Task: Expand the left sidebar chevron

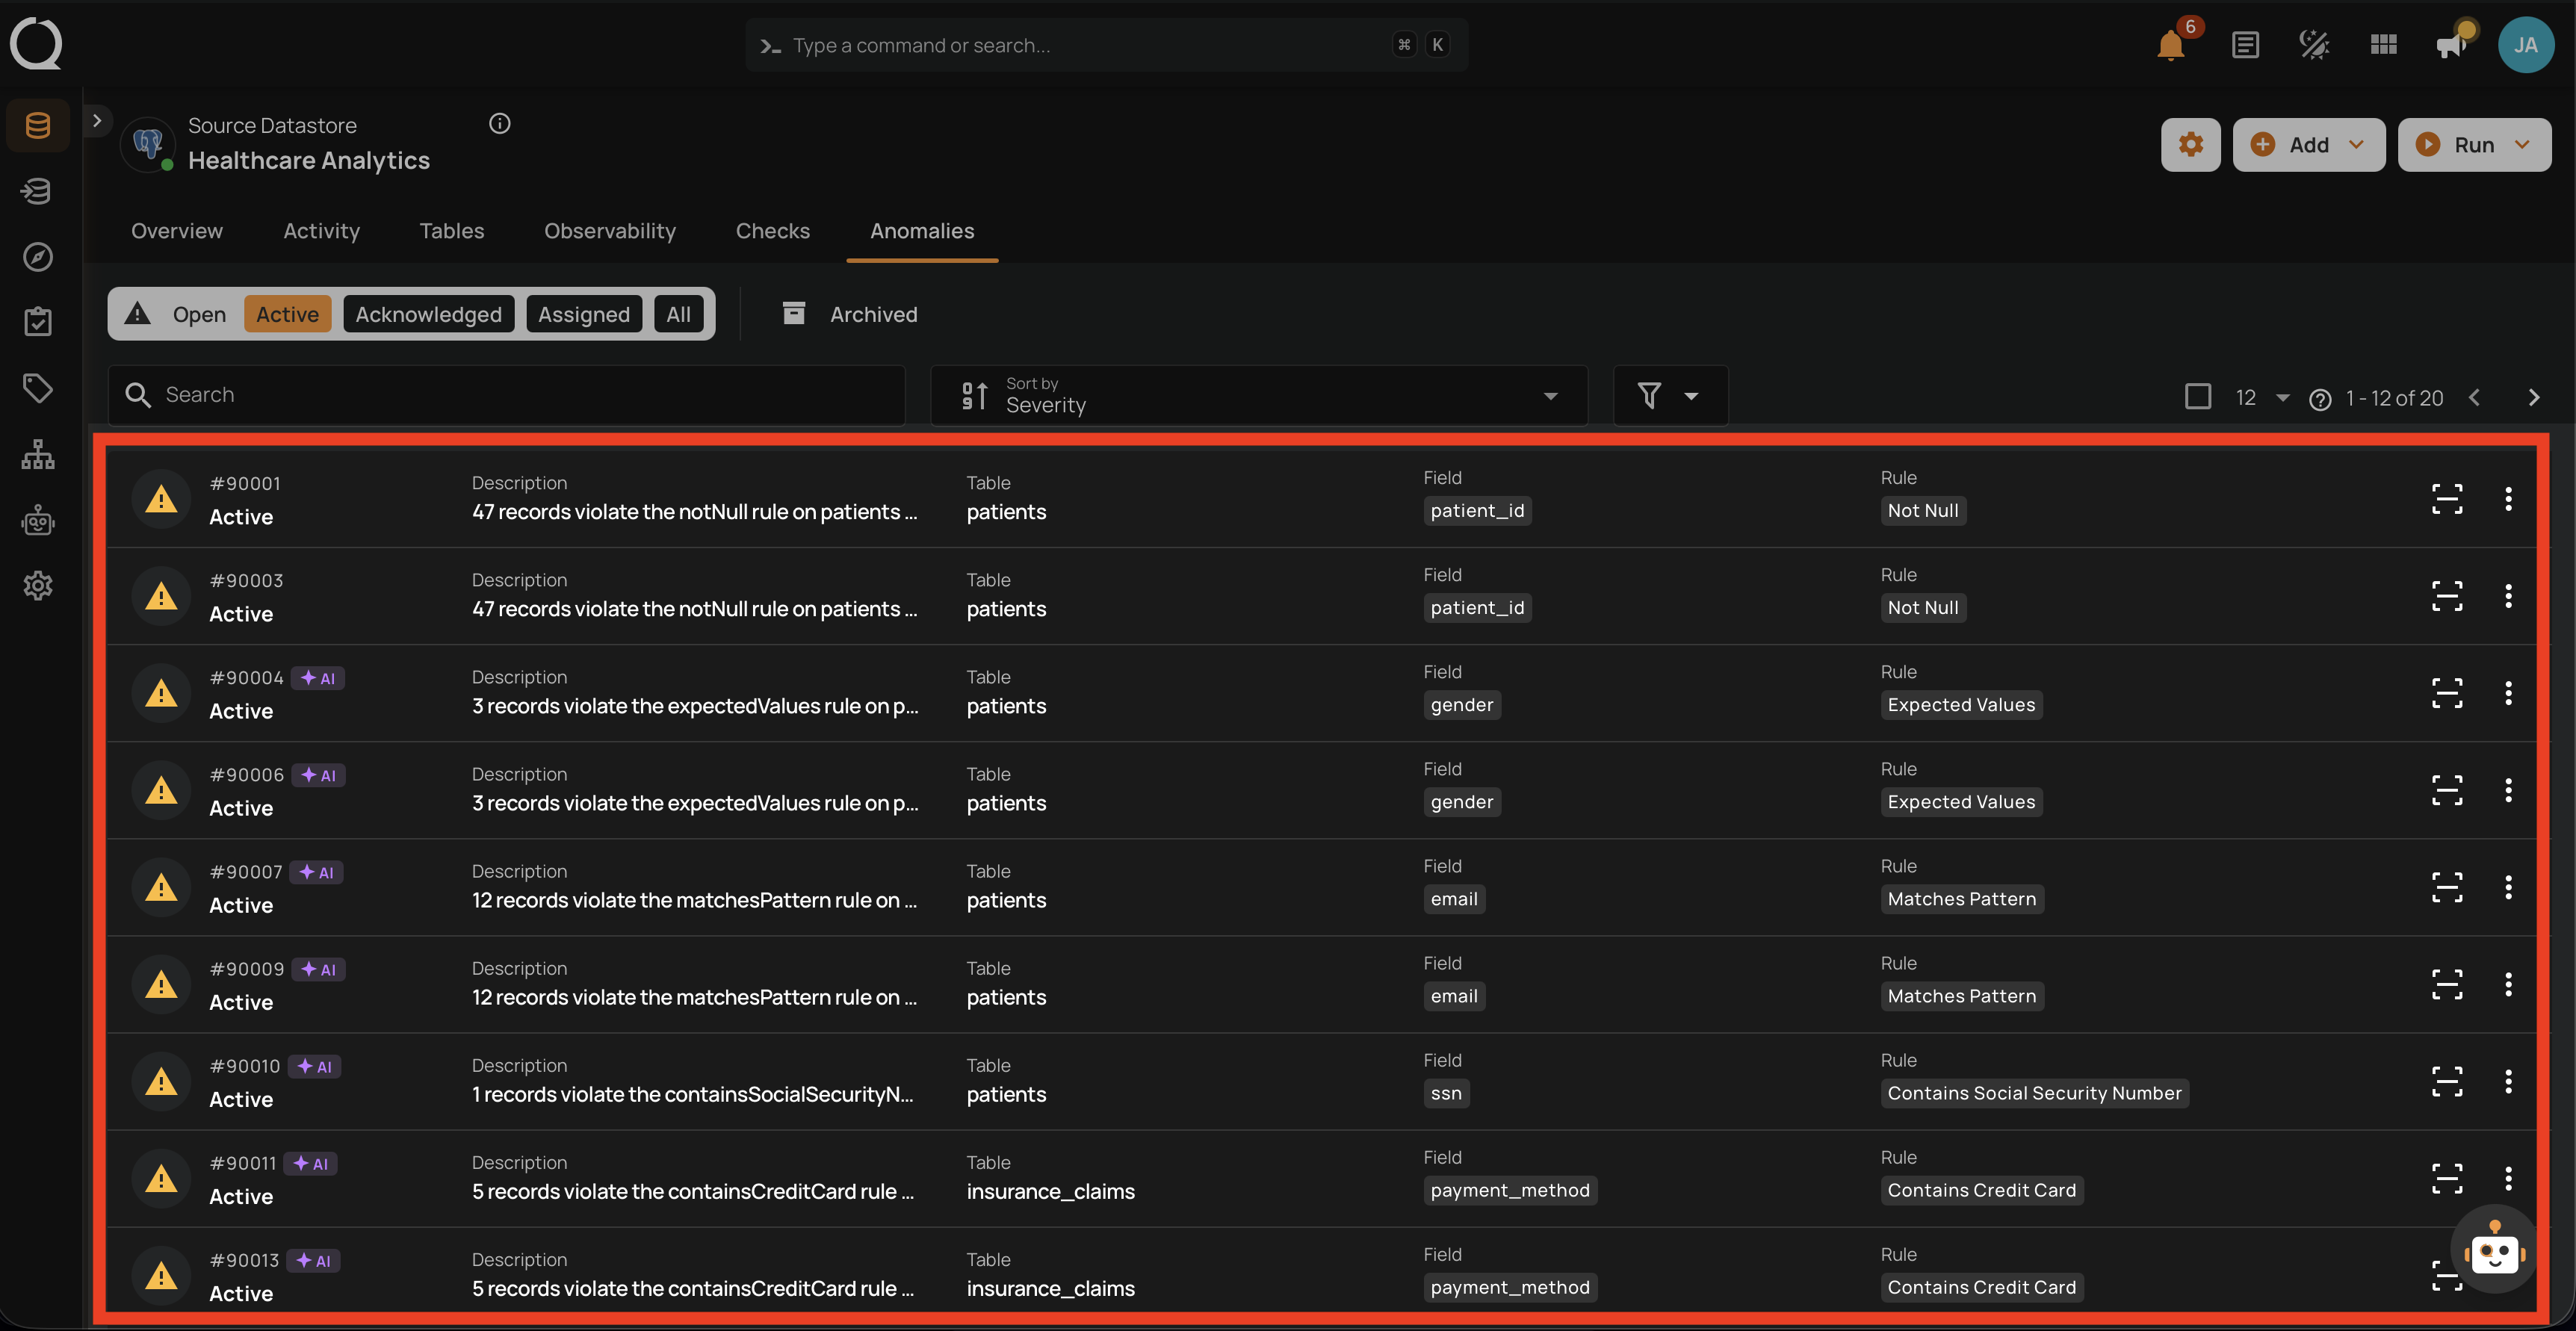Action: [96, 120]
